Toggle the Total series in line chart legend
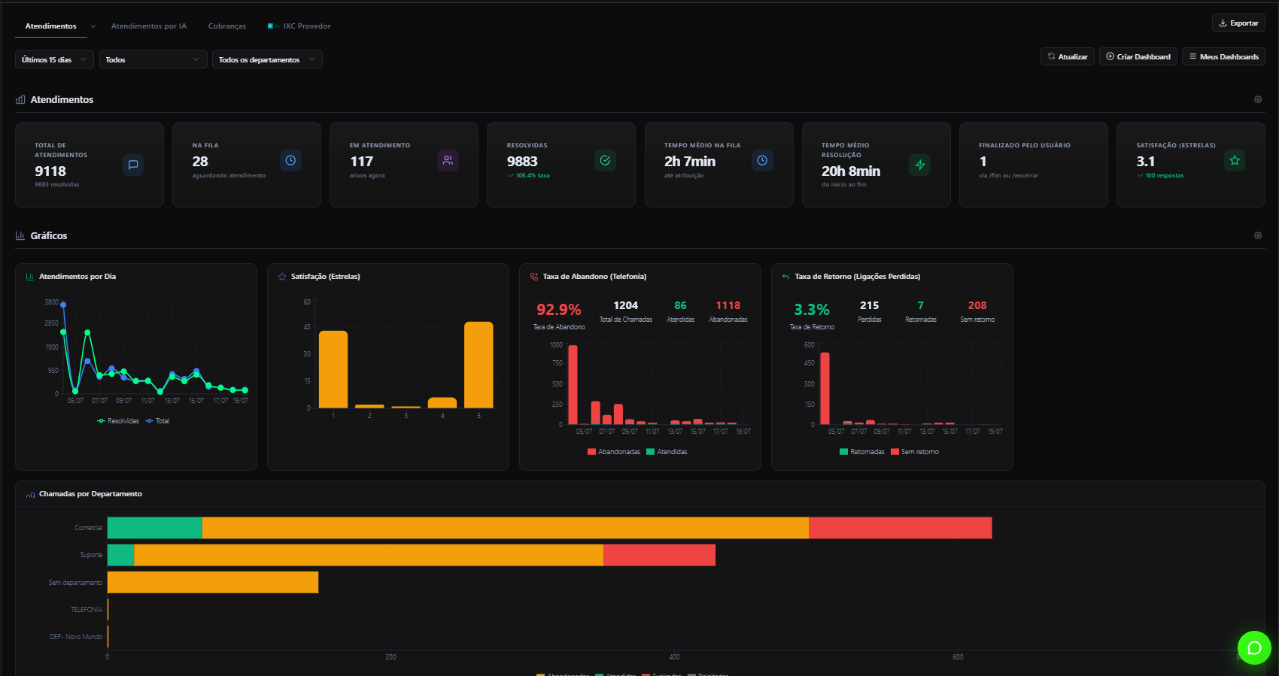This screenshot has height=676, width=1279. [158, 421]
